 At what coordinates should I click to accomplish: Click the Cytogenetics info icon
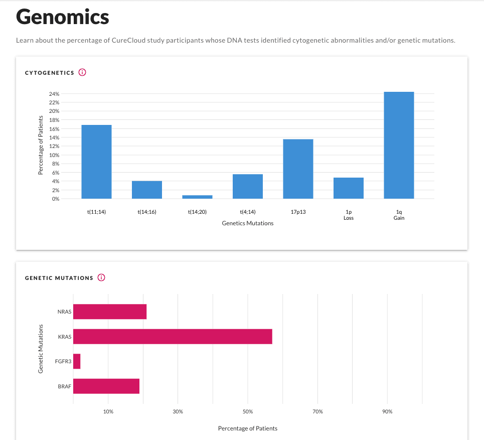[x=82, y=72]
